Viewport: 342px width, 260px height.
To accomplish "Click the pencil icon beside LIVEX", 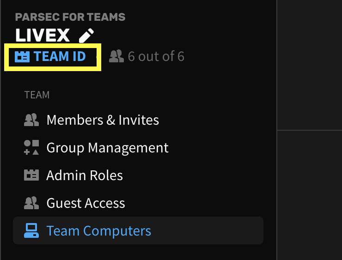I will pyautogui.click(x=86, y=35).
